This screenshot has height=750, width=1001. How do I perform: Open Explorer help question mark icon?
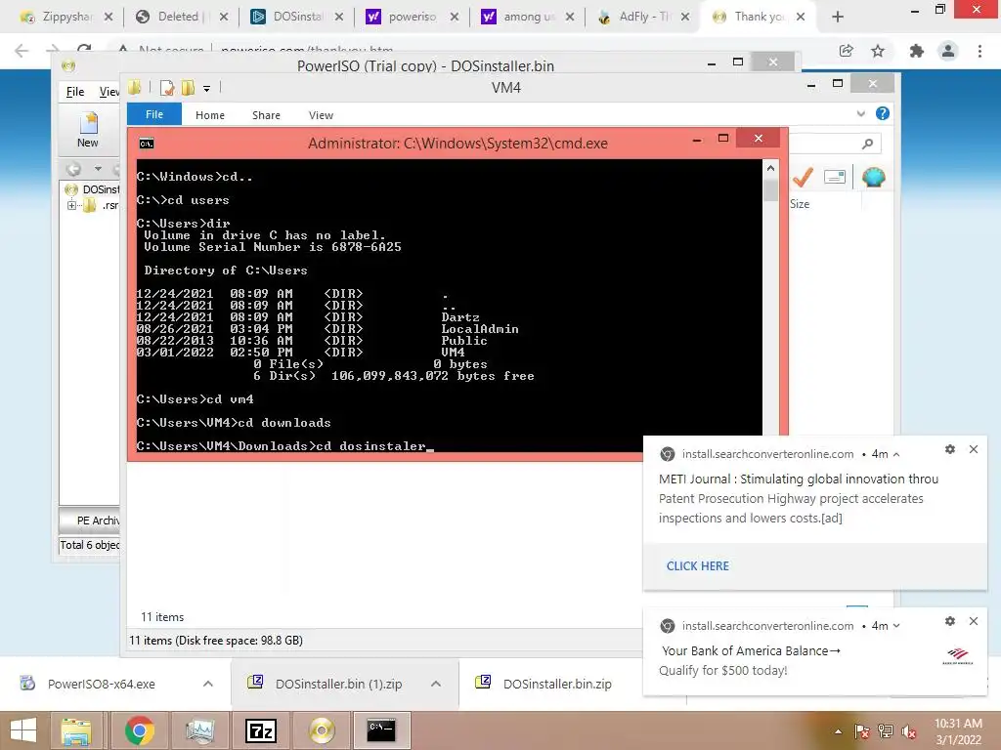(883, 113)
